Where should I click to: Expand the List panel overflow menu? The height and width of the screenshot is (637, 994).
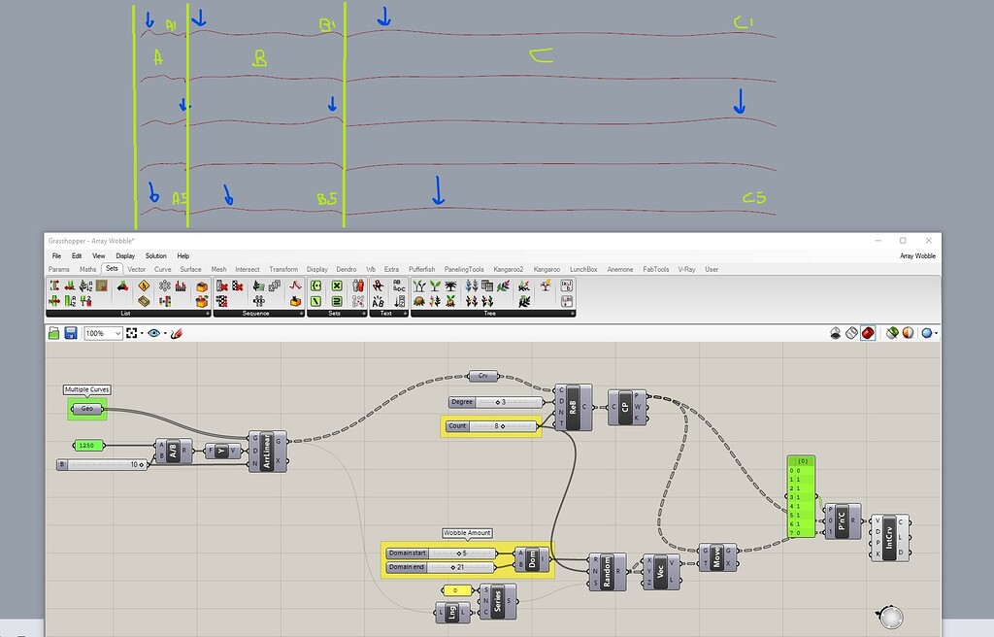(205, 313)
